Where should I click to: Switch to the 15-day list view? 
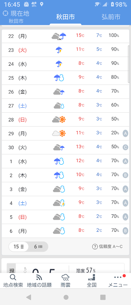click(x=19, y=247)
